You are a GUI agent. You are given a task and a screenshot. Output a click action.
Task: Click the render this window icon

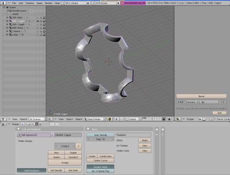[x=169, y=119]
